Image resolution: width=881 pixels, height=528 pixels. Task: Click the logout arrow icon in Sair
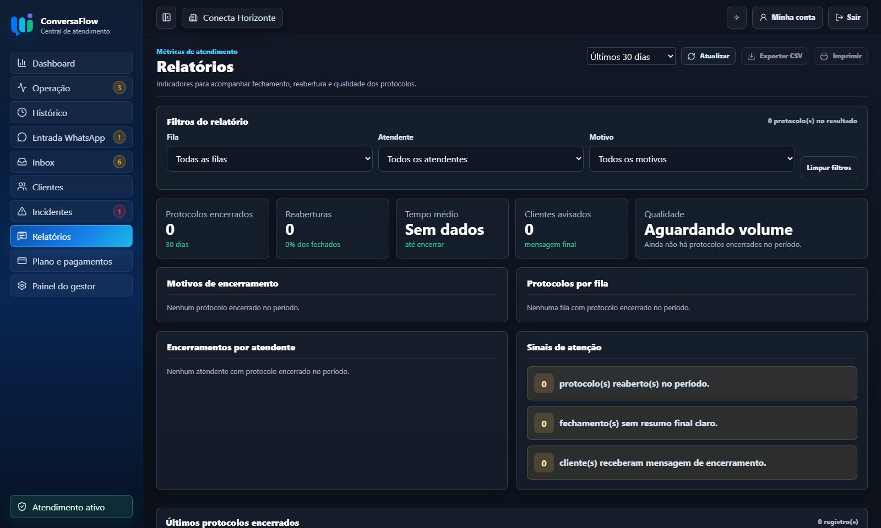(839, 18)
